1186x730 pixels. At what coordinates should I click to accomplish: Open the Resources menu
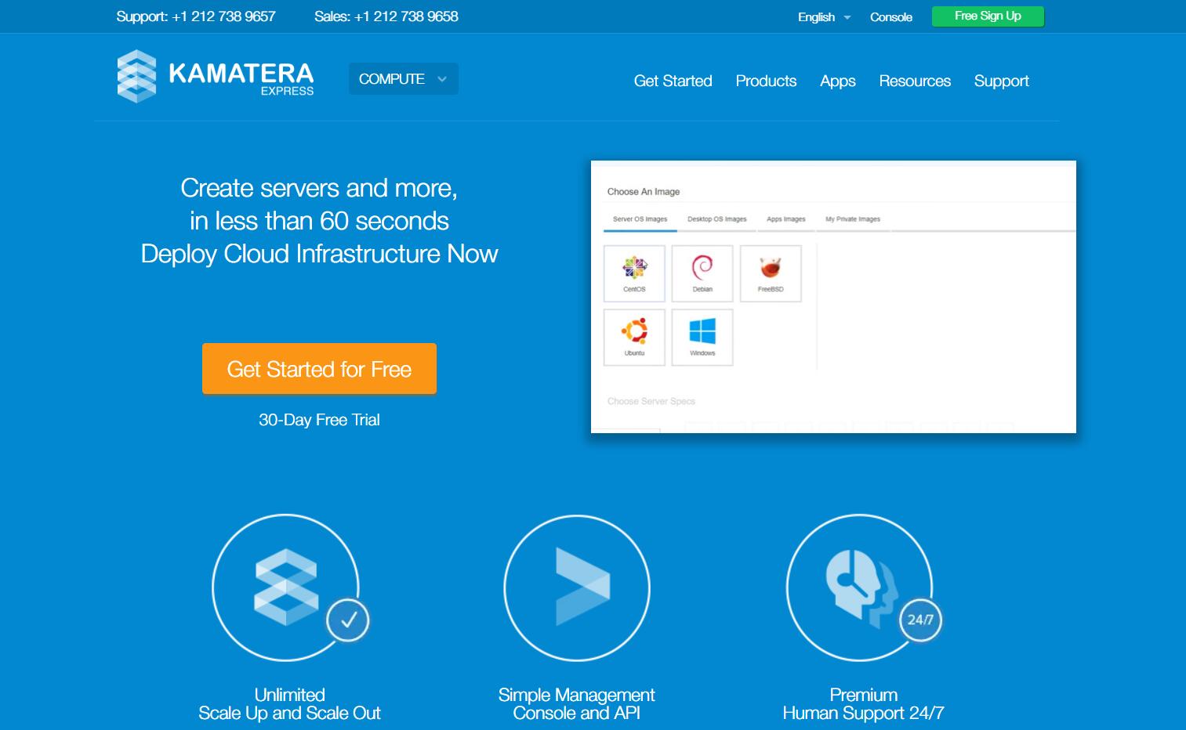(915, 81)
